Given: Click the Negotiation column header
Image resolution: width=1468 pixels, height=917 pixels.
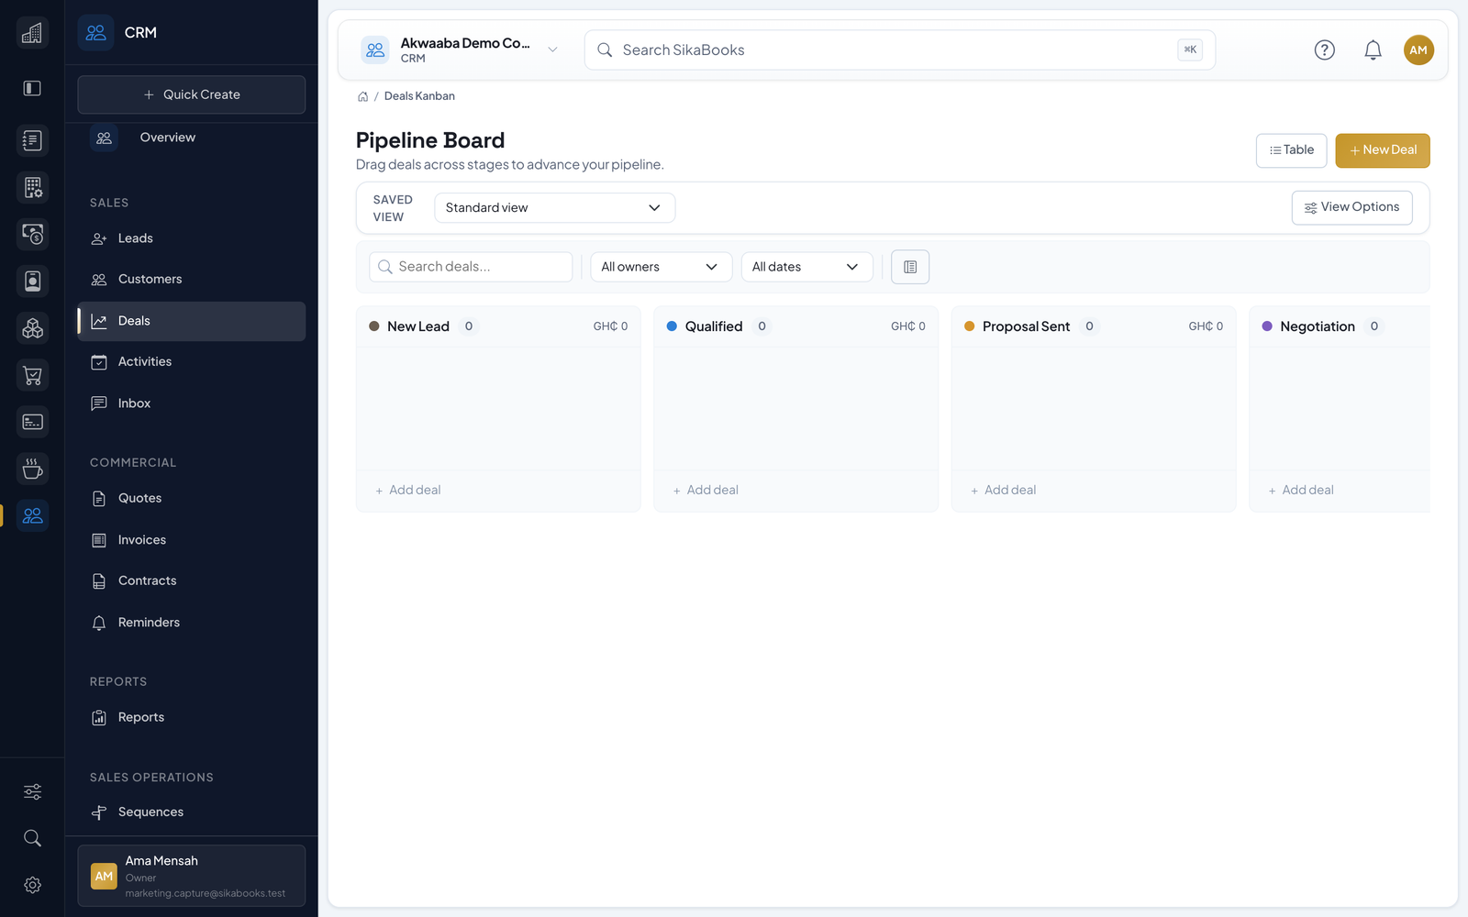Looking at the screenshot, I should click(1340, 326).
